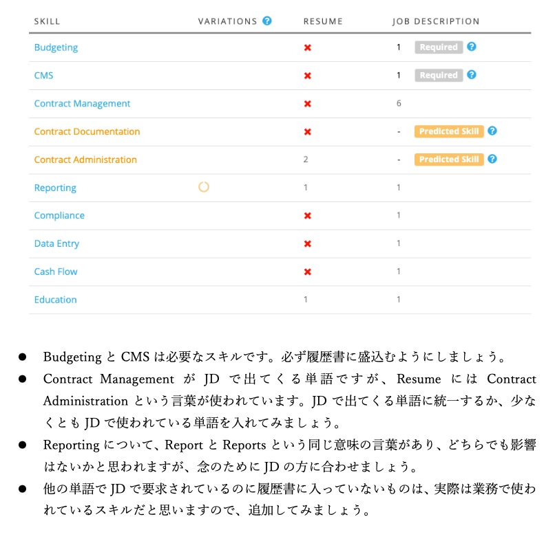Open the Contract Administration skill link

point(85,159)
